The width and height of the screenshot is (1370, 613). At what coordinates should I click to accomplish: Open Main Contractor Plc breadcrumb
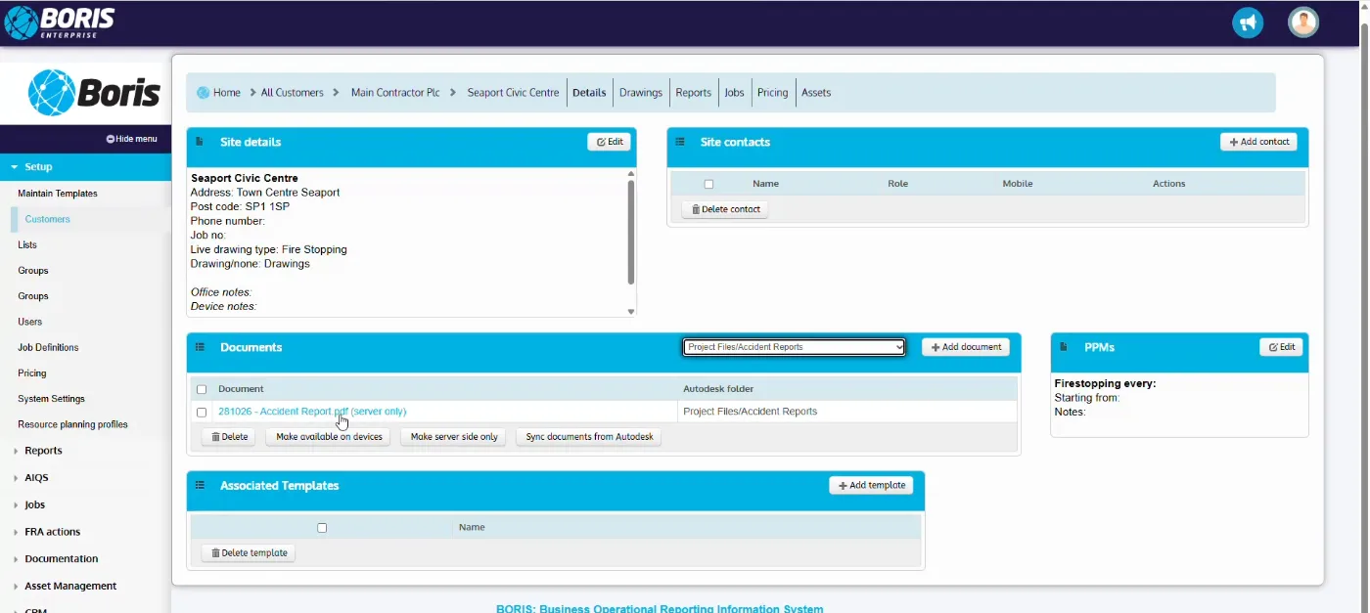click(395, 93)
